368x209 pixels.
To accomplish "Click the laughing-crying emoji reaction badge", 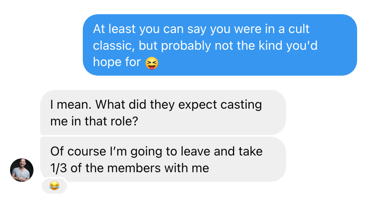I will coord(54,185).
